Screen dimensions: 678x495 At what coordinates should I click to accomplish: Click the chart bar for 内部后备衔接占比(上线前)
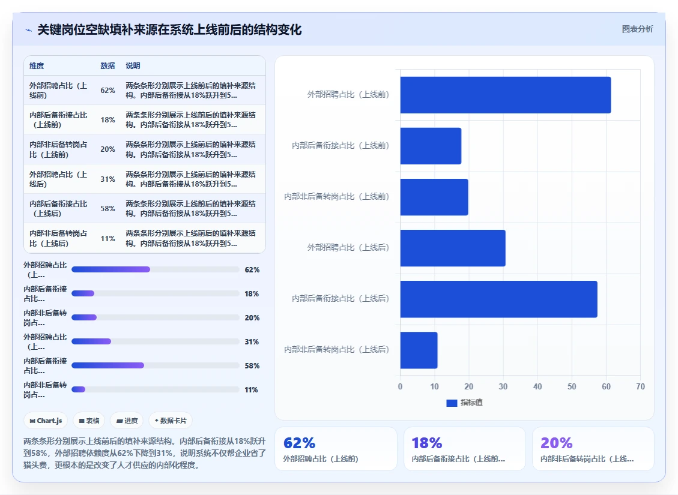pos(431,146)
